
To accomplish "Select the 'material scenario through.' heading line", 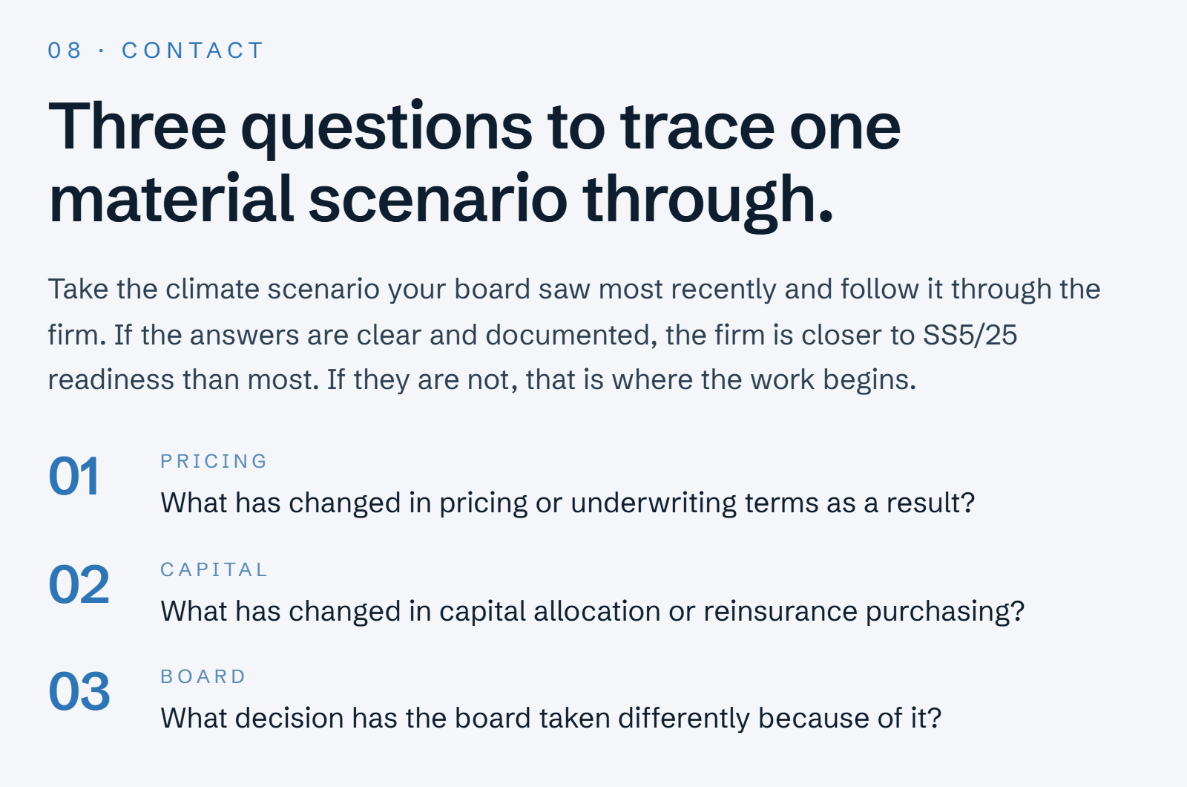I will click(x=441, y=200).
